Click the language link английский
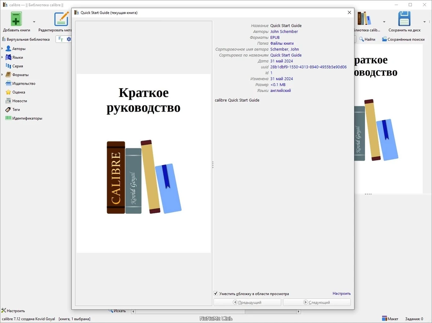This screenshot has height=323, width=432. tap(280, 91)
